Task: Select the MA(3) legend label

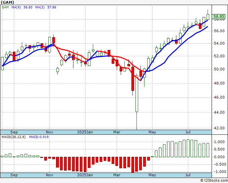Action: pyautogui.click(x=40, y=7)
